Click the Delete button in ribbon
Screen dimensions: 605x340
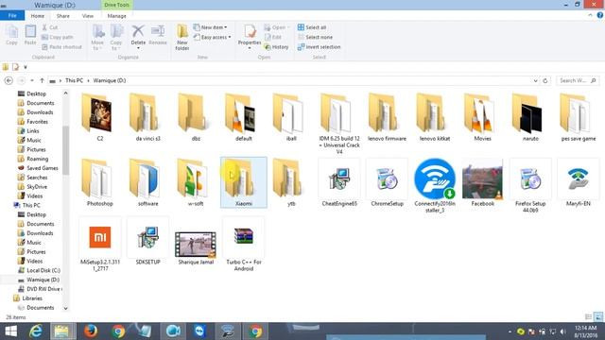(x=138, y=36)
